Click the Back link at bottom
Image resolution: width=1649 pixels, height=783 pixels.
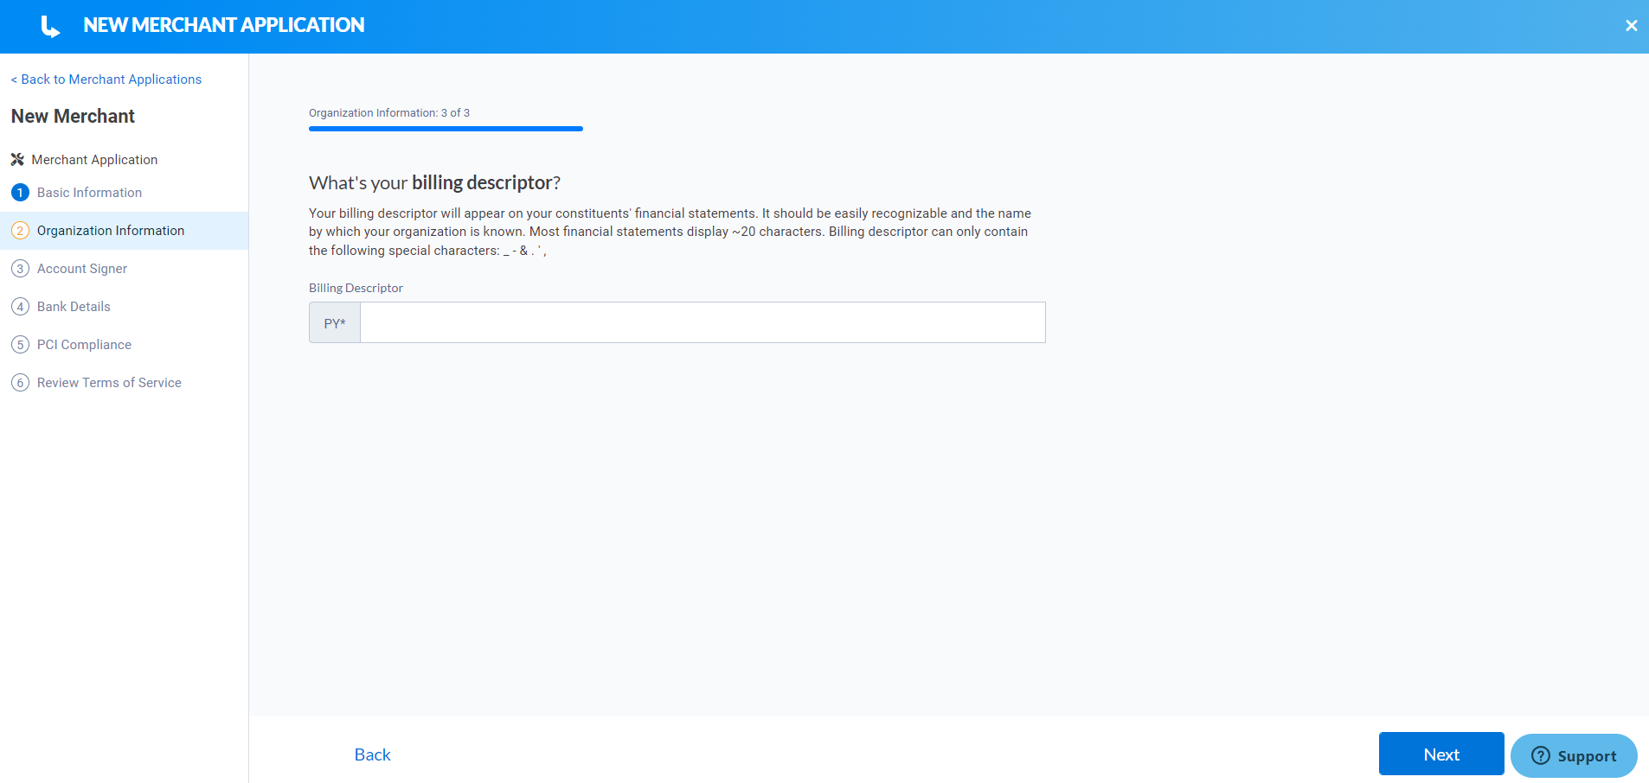click(372, 754)
